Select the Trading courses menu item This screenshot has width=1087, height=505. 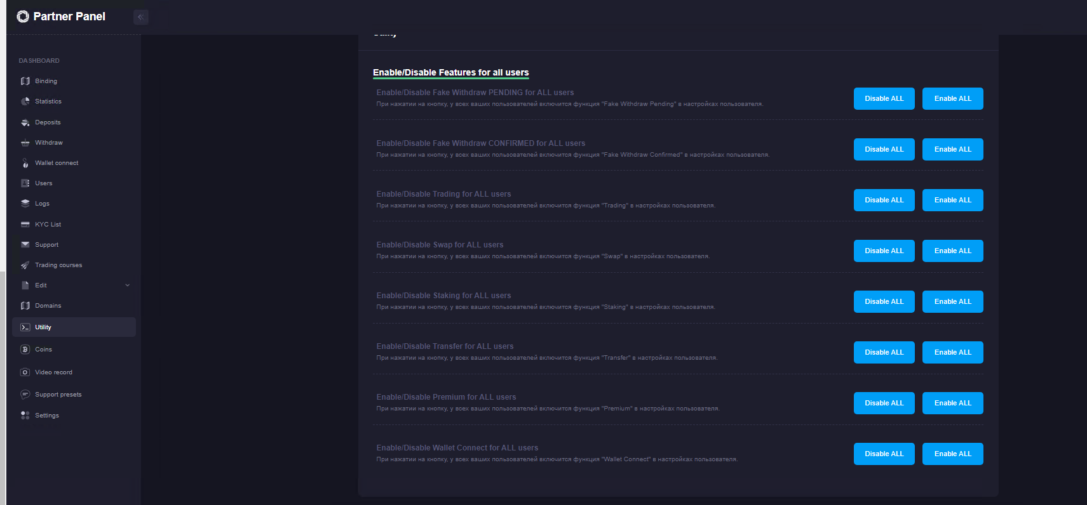(58, 265)
